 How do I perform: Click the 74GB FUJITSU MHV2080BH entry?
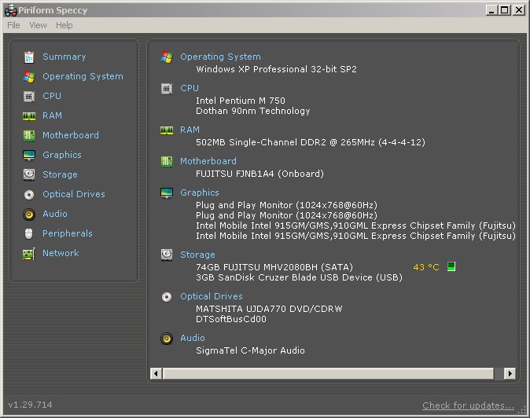[274, 267]
